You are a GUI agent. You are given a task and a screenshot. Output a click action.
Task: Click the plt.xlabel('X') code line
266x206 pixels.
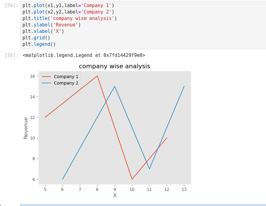point(43,31)
